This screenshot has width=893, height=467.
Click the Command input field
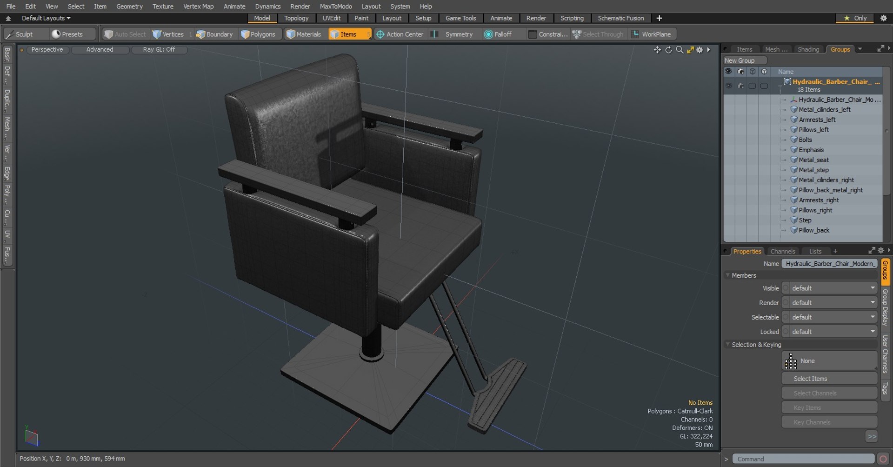pyautogui.click(x=803, y=459)
